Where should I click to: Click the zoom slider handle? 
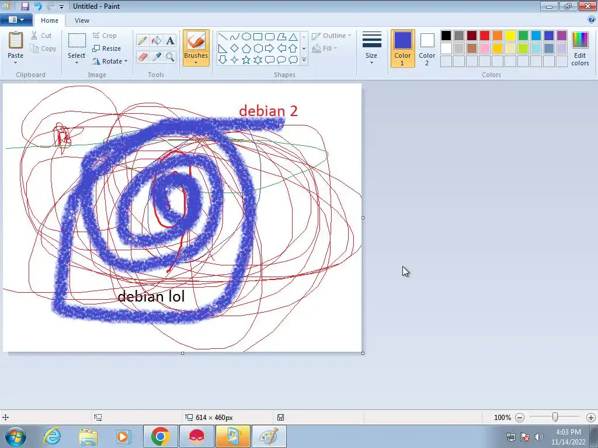click(555, 418)
